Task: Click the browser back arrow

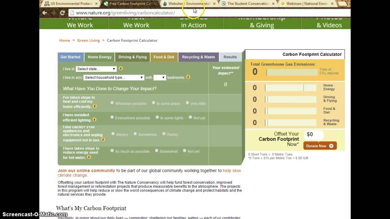Action: click(44, 13)
